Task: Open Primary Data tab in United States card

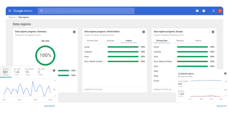Action: tap(92, 40)
